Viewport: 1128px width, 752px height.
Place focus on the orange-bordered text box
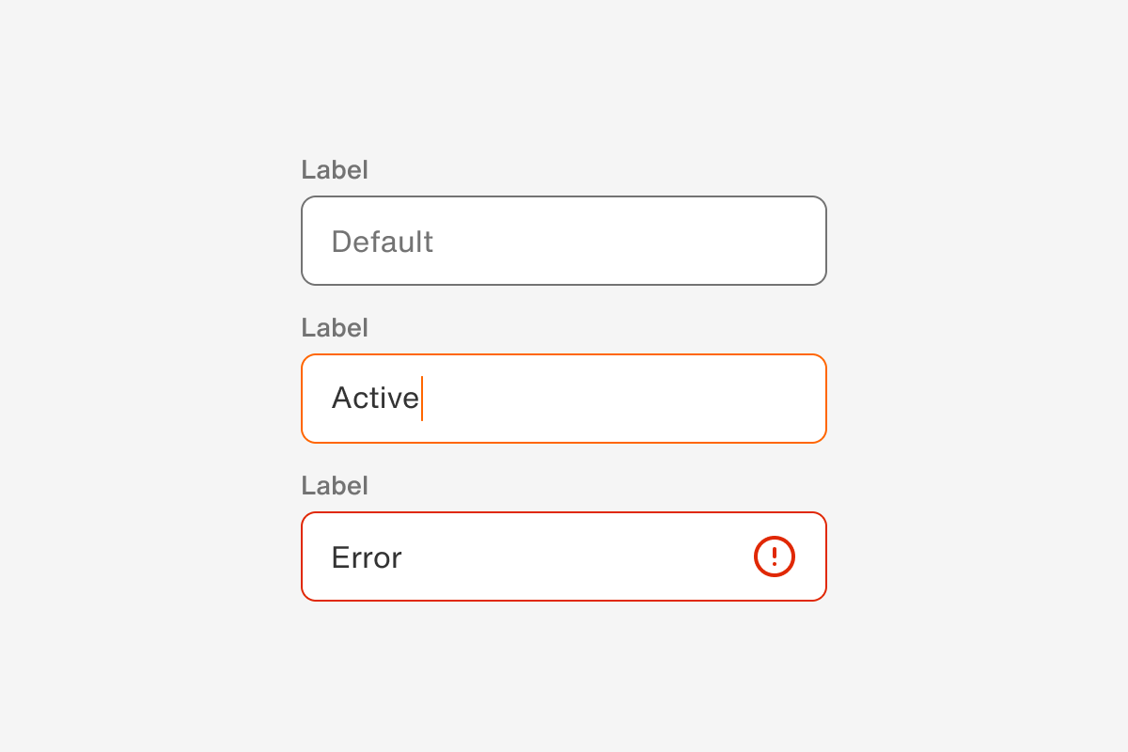[x=564, y=398]
